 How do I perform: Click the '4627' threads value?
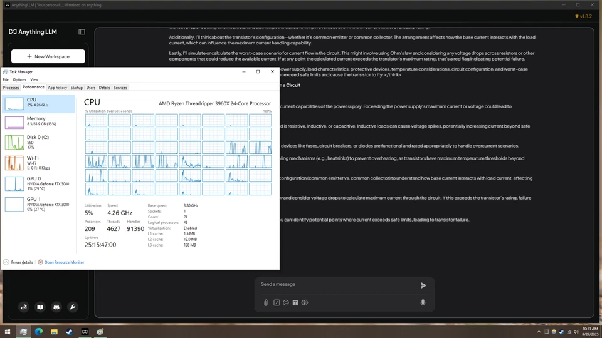click(114, 229)
